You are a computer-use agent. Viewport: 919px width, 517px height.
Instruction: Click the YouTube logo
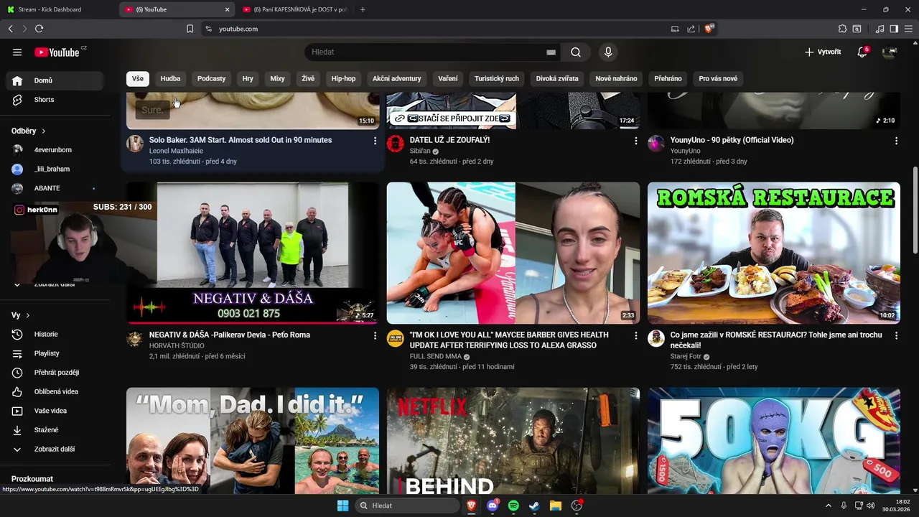click(x=57, y=52)
